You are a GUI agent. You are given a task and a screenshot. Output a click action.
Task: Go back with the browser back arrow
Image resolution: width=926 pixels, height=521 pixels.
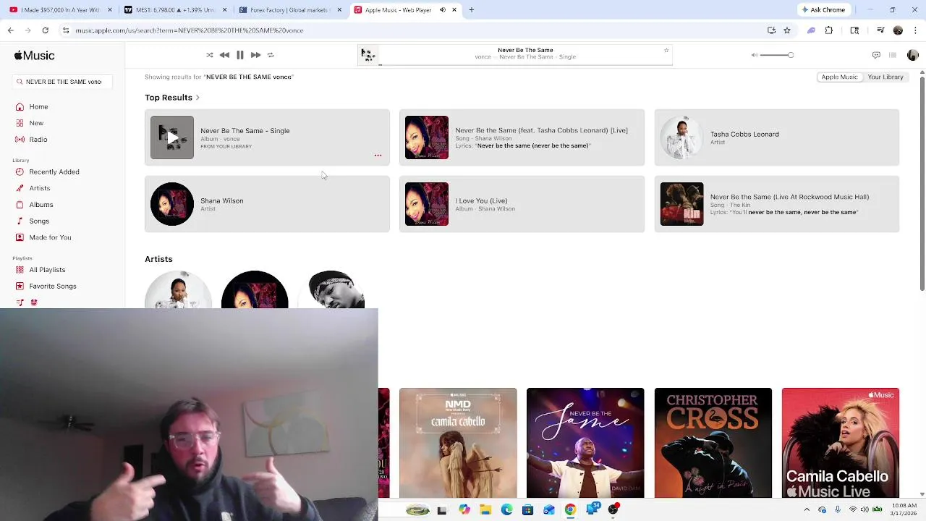pos(10,30)
